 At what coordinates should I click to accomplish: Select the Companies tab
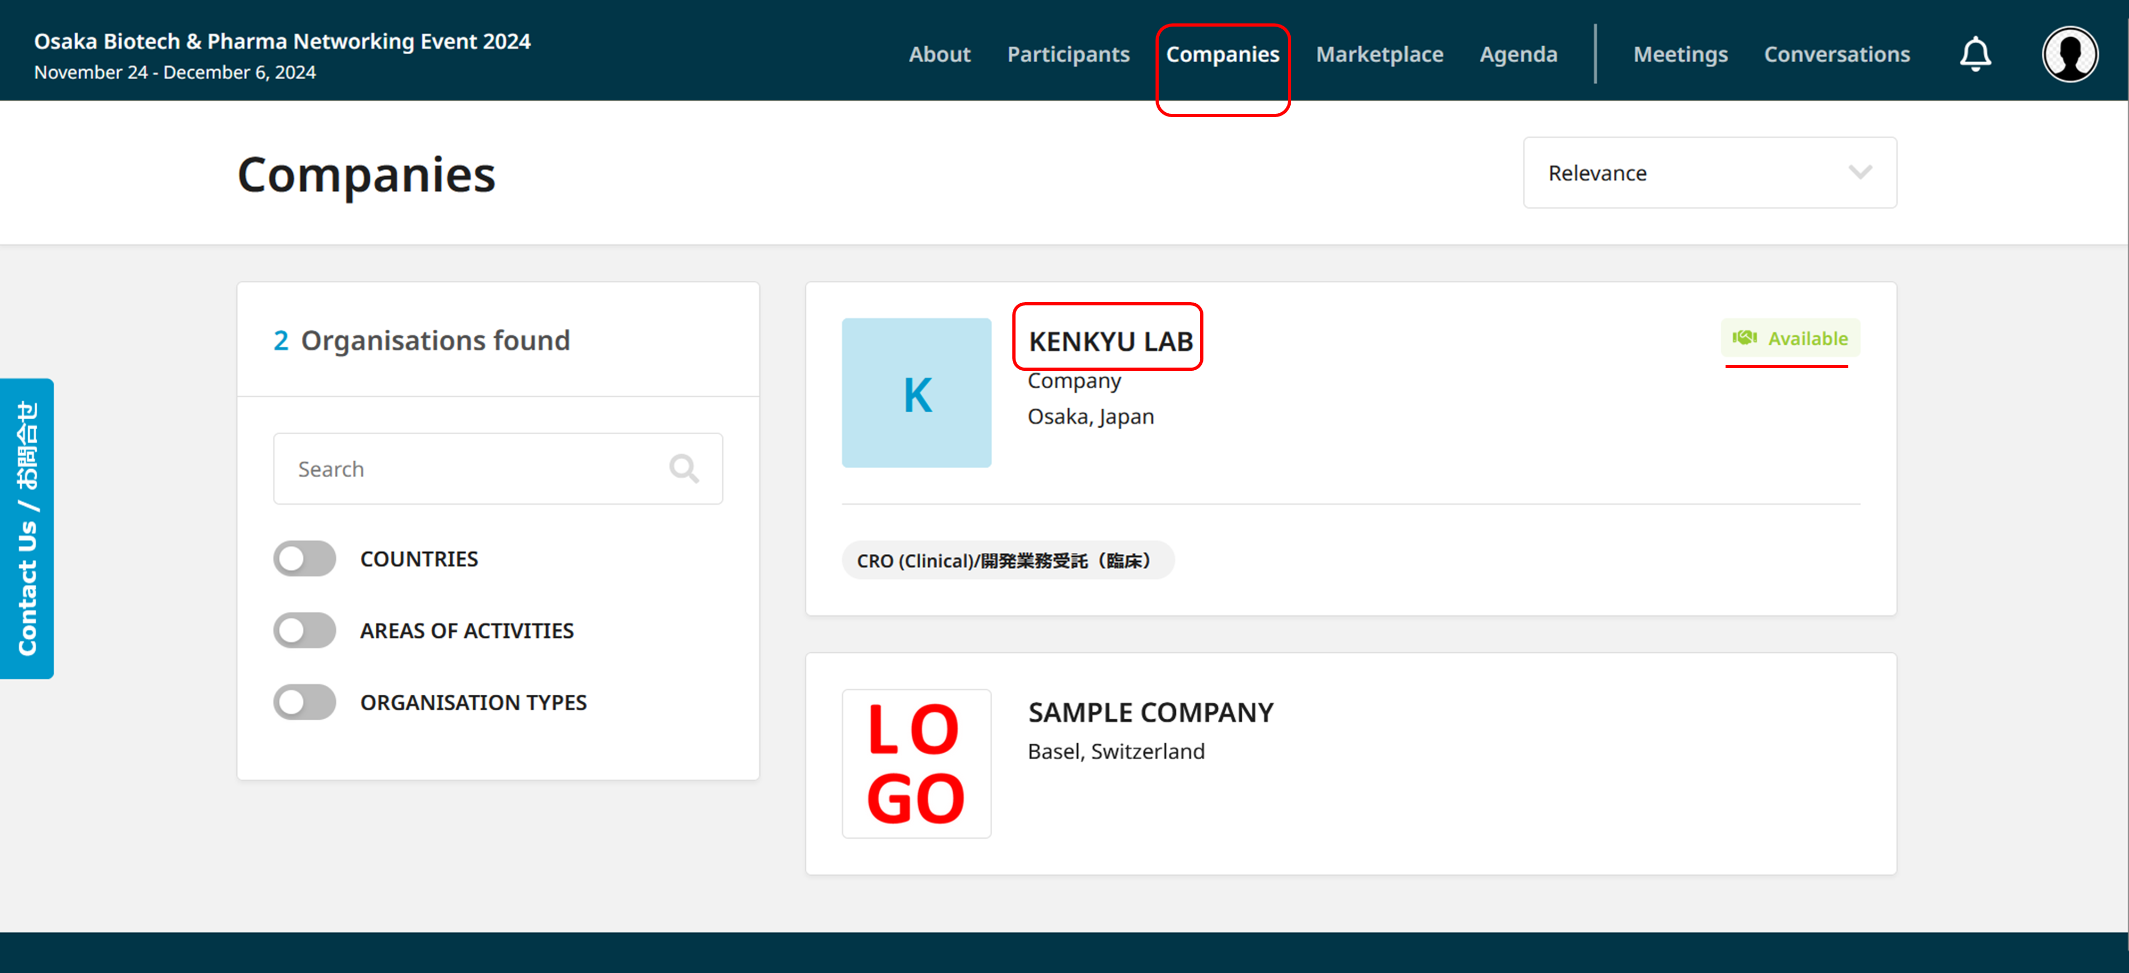point(1223,54)
